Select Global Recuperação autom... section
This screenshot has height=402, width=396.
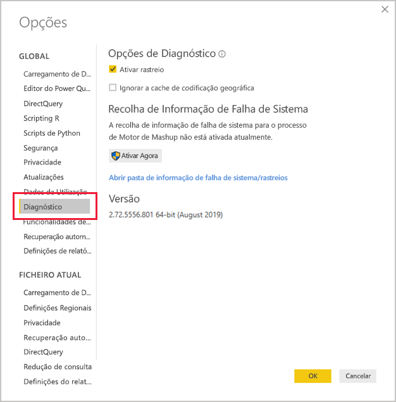(57, 236)
